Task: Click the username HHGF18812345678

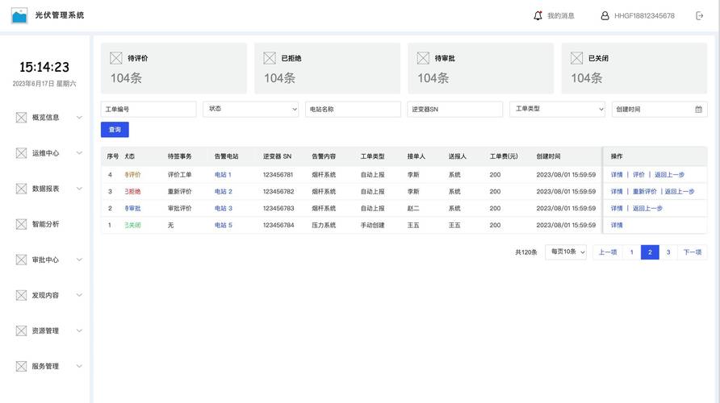Action: pyautogui.click(x=644, y=15)
